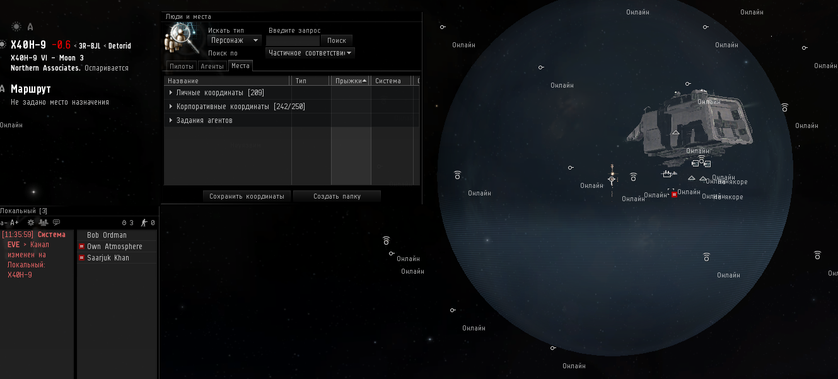Click Сохранить координаты button
The height and width of the screenshot is (379, 838).
247,196
